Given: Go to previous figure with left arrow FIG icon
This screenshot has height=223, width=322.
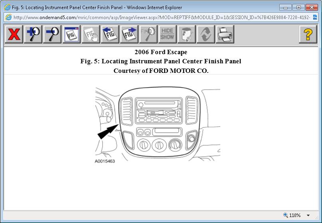Looking at the screenshot, I should coord(110,34).
